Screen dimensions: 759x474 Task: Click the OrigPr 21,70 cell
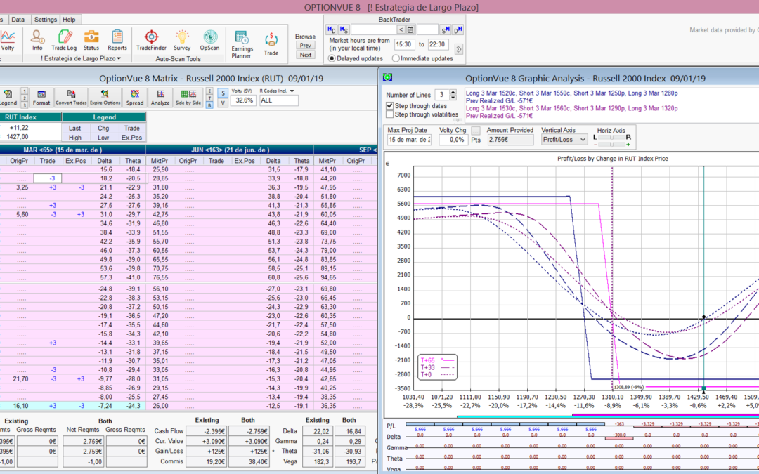(x=20, y=378)
